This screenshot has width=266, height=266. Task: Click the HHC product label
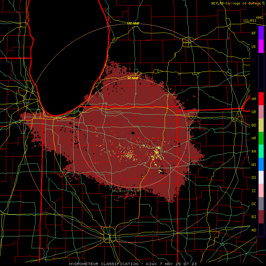coord(259,18)
